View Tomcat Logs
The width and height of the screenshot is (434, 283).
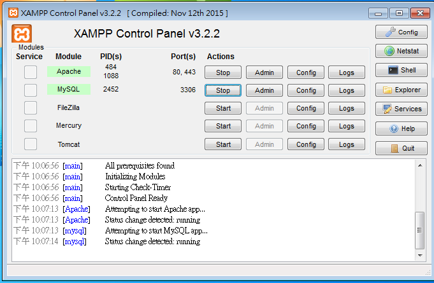tap(347, 144)
